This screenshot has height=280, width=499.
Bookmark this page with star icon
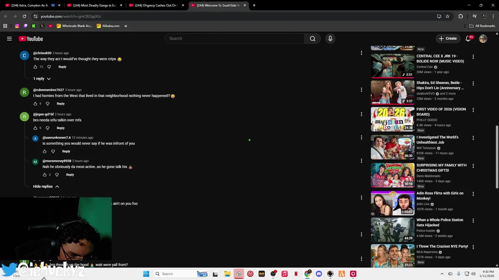tap(448, 16)
